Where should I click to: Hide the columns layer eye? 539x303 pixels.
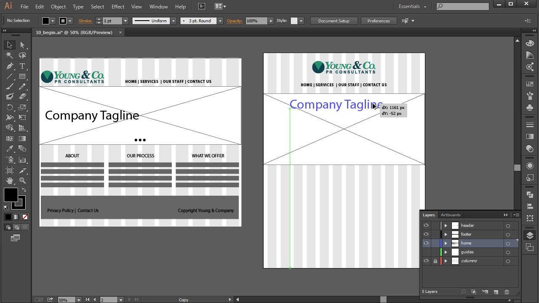426,261
